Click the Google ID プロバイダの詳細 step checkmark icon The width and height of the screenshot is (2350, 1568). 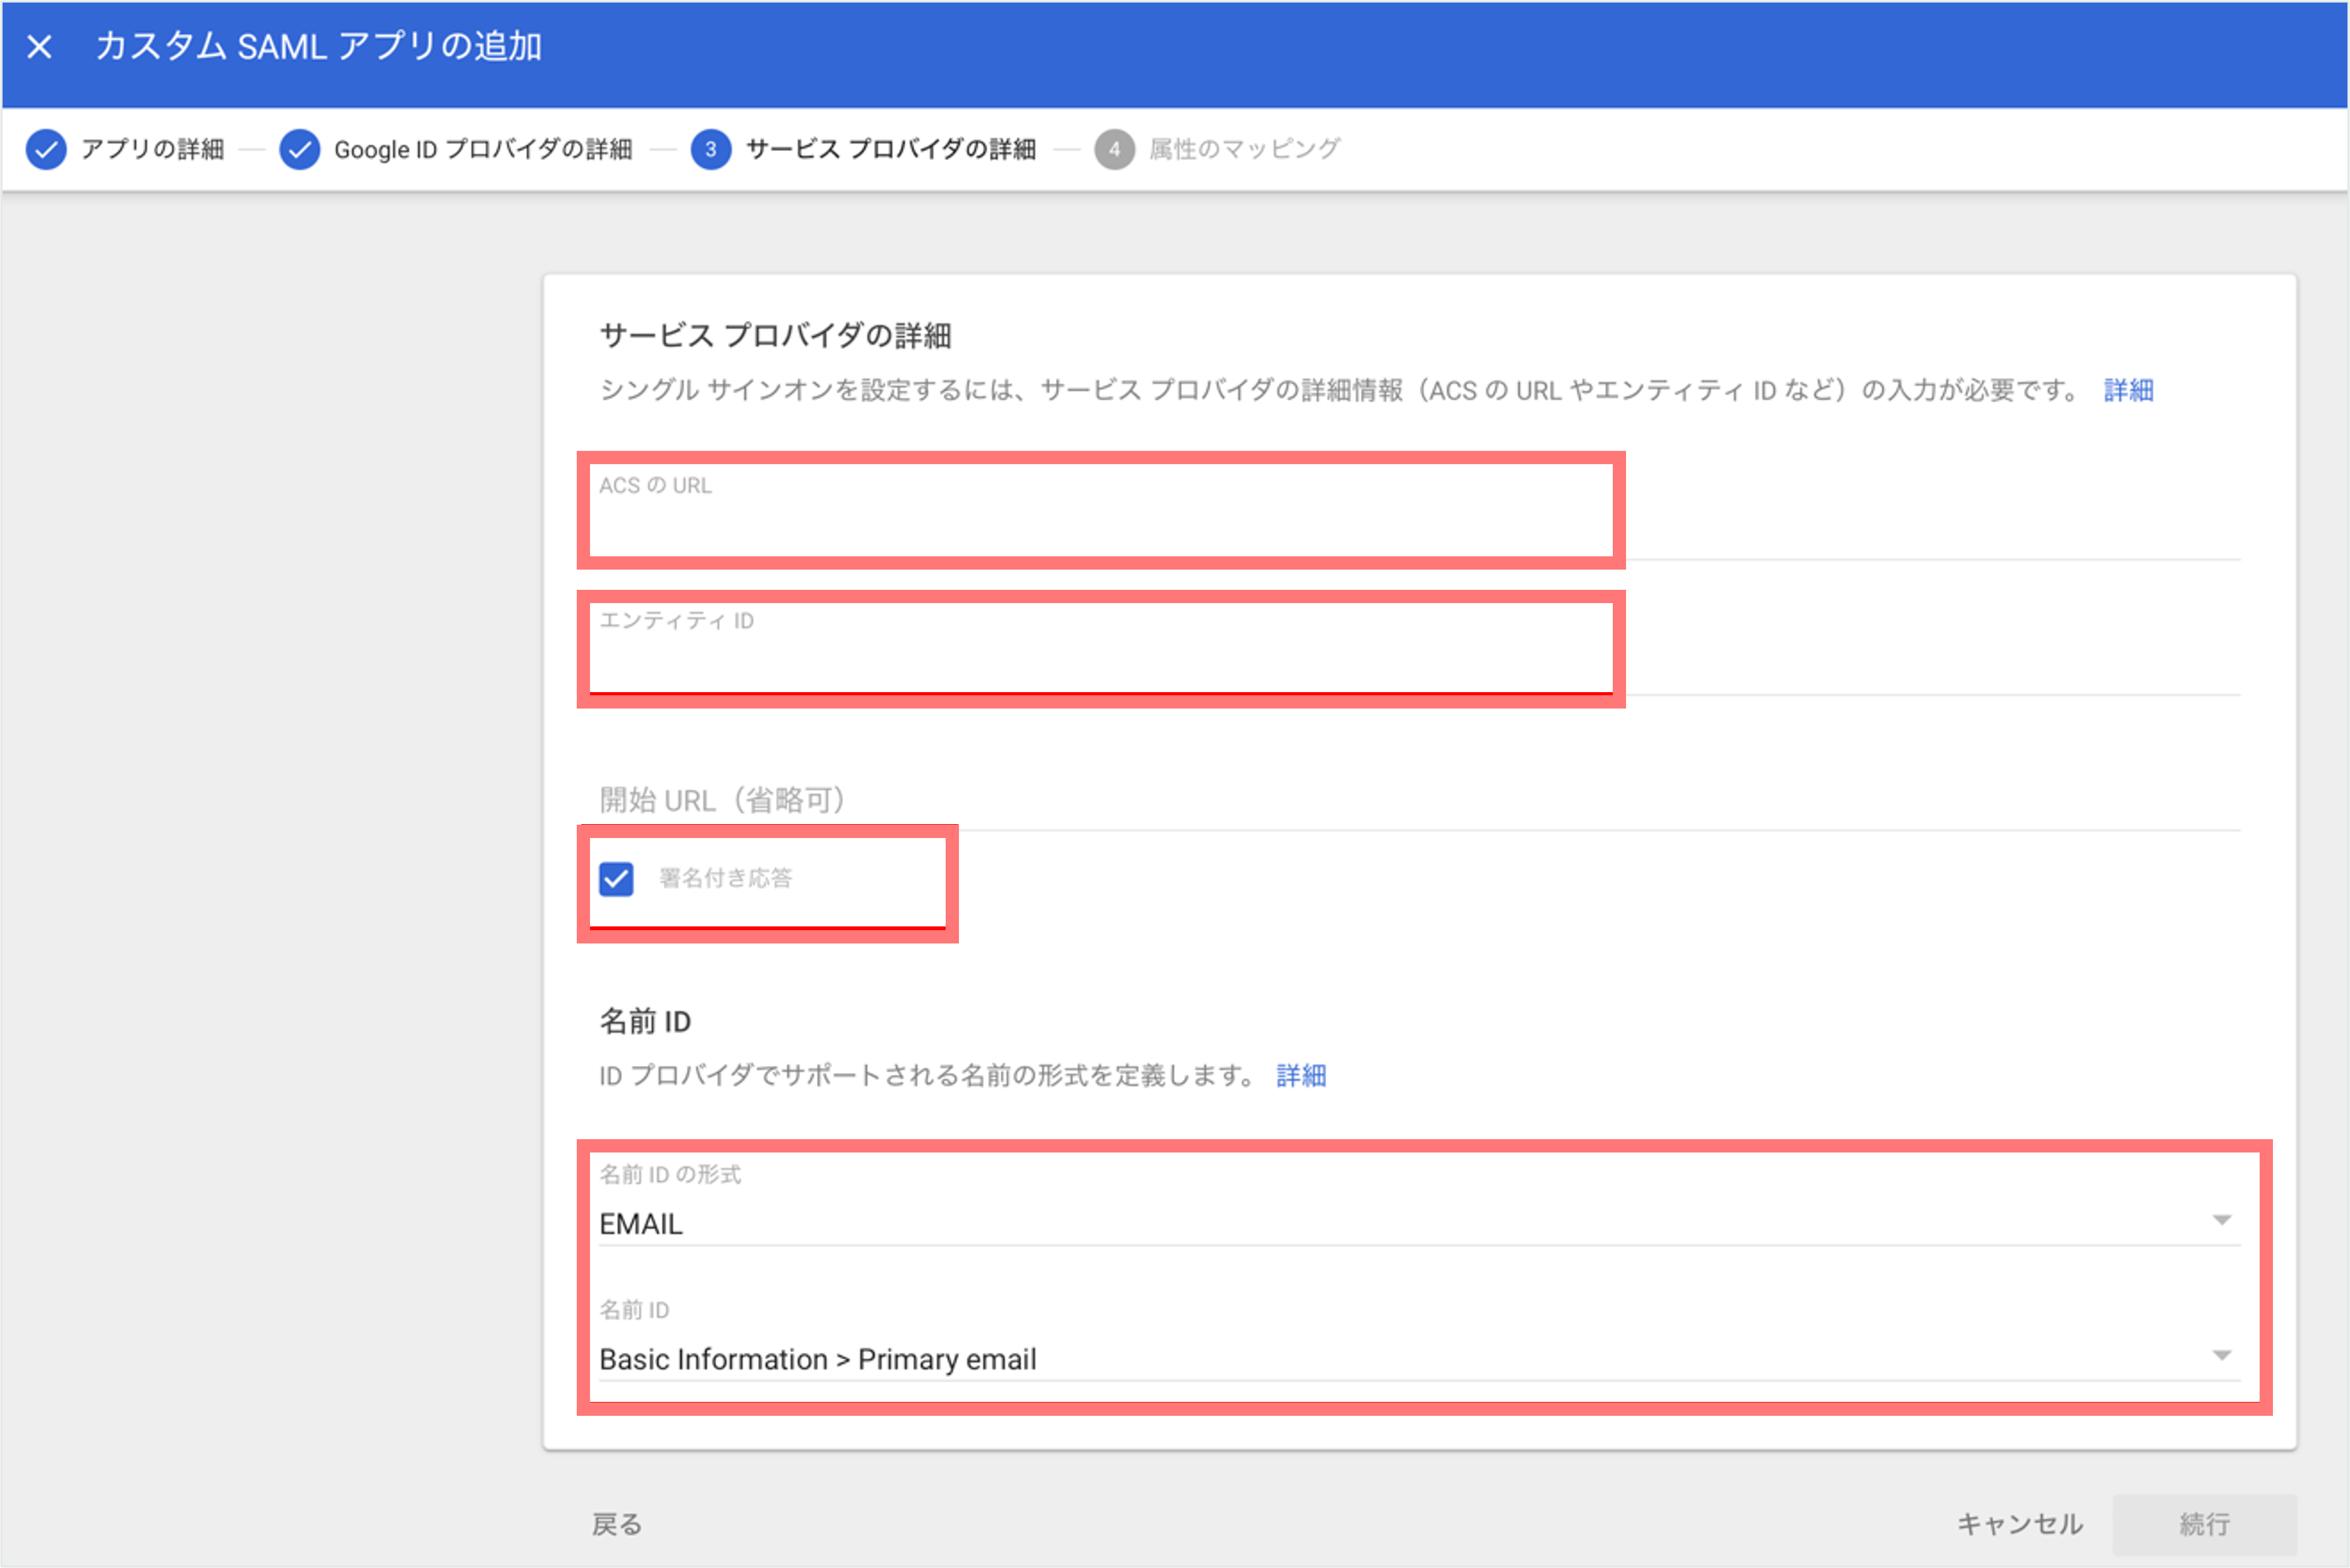[299, 150]
